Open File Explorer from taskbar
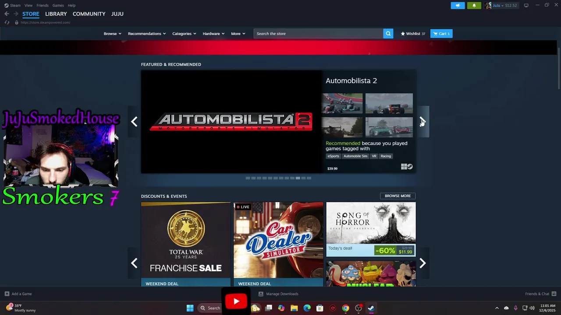This screenshot has width=561, height=315. pyautogui.click(x=294, y=308)
